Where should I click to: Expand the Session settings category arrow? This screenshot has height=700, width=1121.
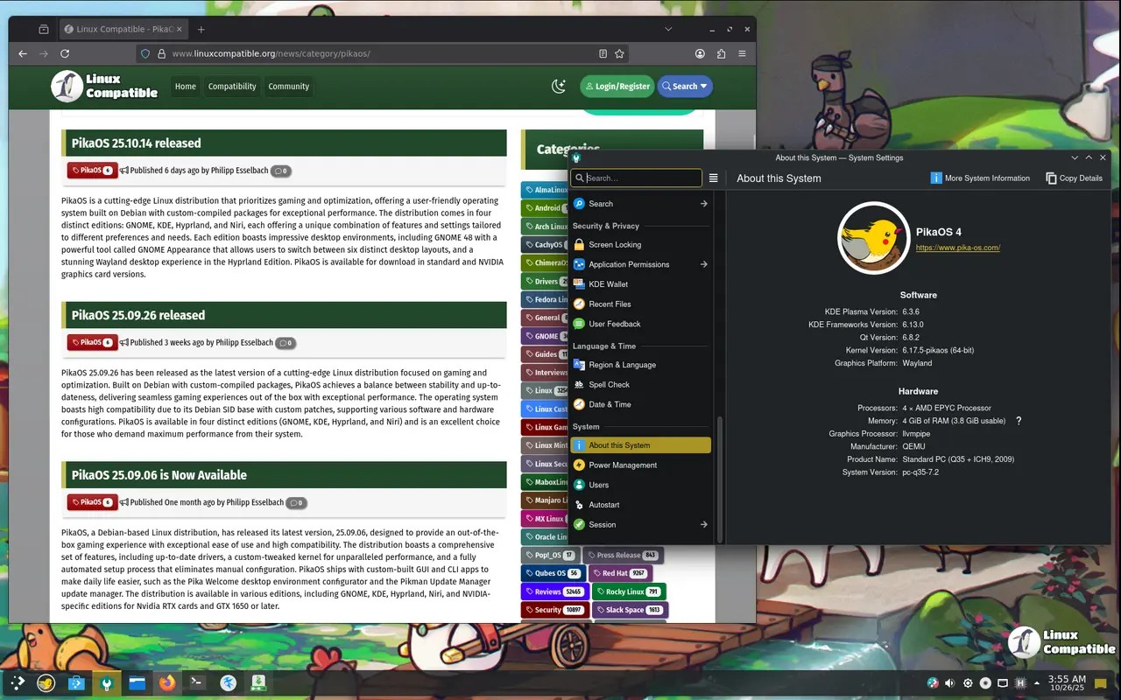[703, 525]
